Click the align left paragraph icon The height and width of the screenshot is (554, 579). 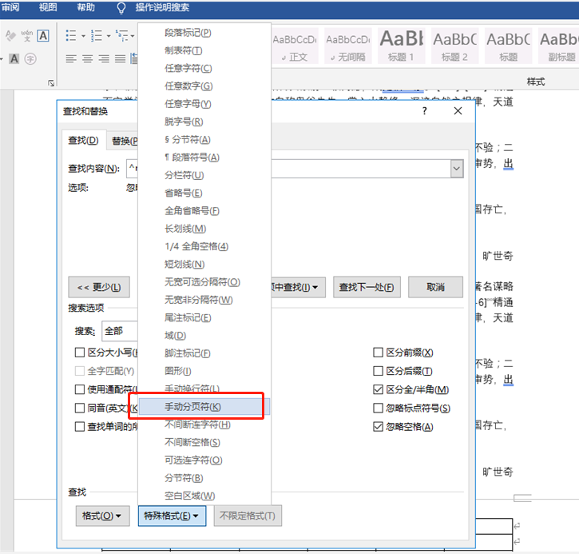pos(71,58)
